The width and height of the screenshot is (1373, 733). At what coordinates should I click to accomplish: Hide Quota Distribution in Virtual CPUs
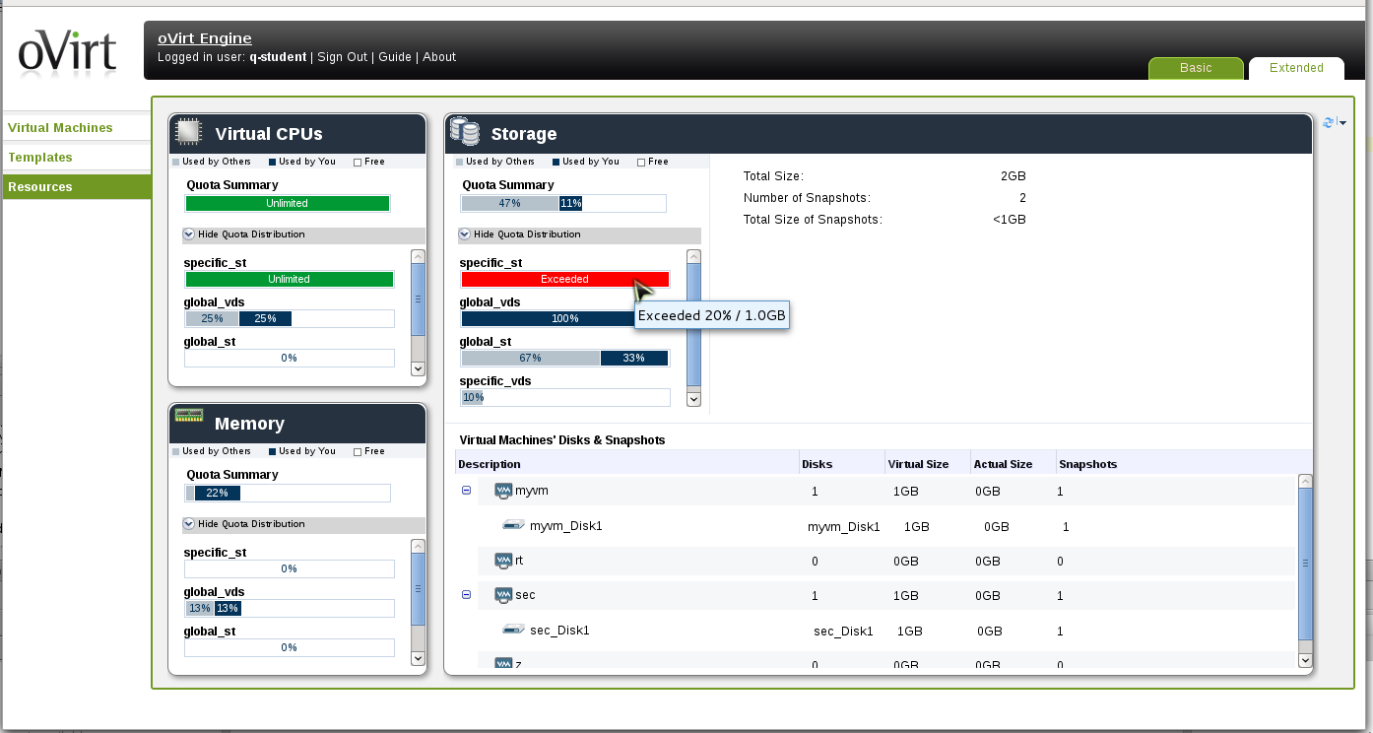coord(188,234)
